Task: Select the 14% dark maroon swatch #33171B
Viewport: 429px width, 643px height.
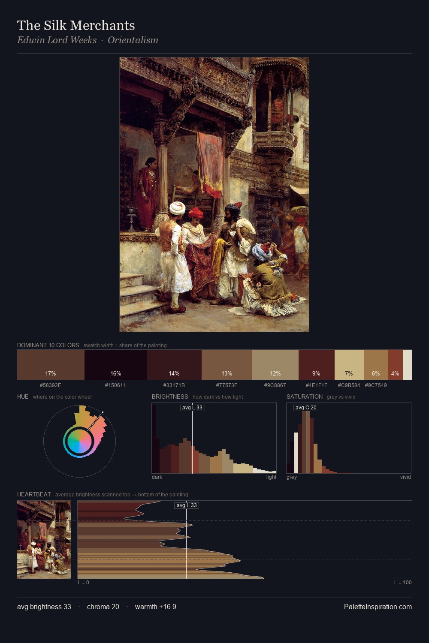Action: 174,365
